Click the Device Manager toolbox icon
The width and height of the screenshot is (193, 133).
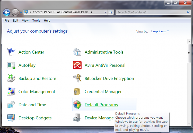click(77, 118)
